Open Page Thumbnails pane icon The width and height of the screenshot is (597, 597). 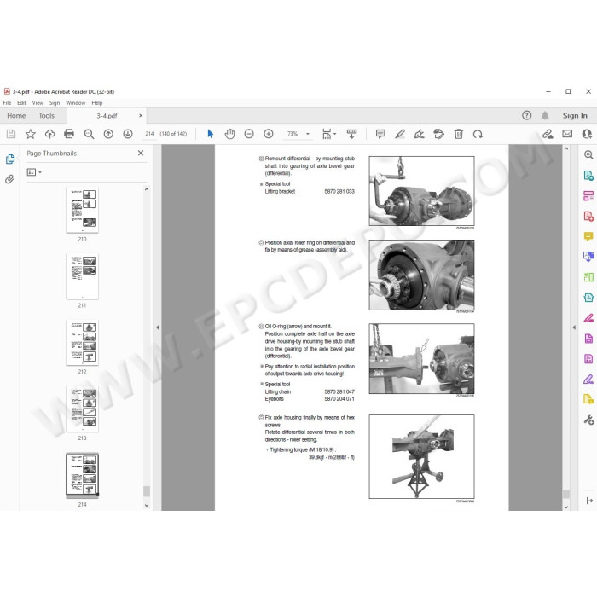[x=10, y=159]
